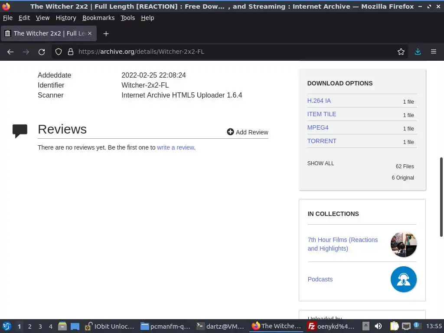
Task: Launch the file manager taskbar icon
Action: click(x=62, y=326)
